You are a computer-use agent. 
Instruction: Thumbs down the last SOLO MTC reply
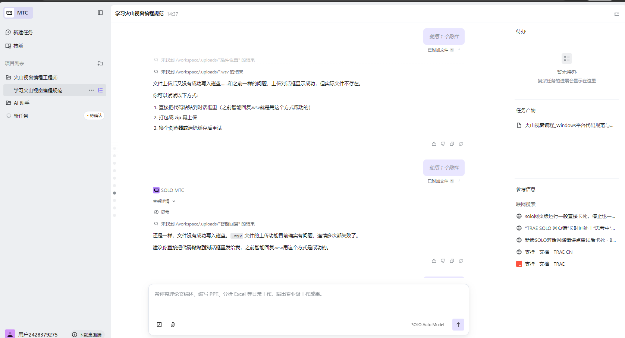tap(443, 261)
